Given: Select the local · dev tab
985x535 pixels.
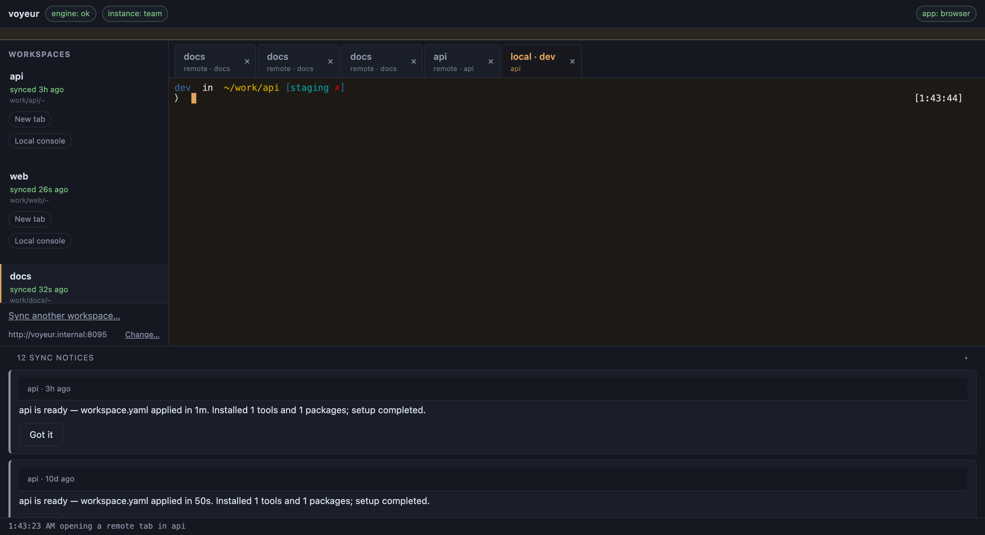Looking at the screenshot, I should [541, 62].
